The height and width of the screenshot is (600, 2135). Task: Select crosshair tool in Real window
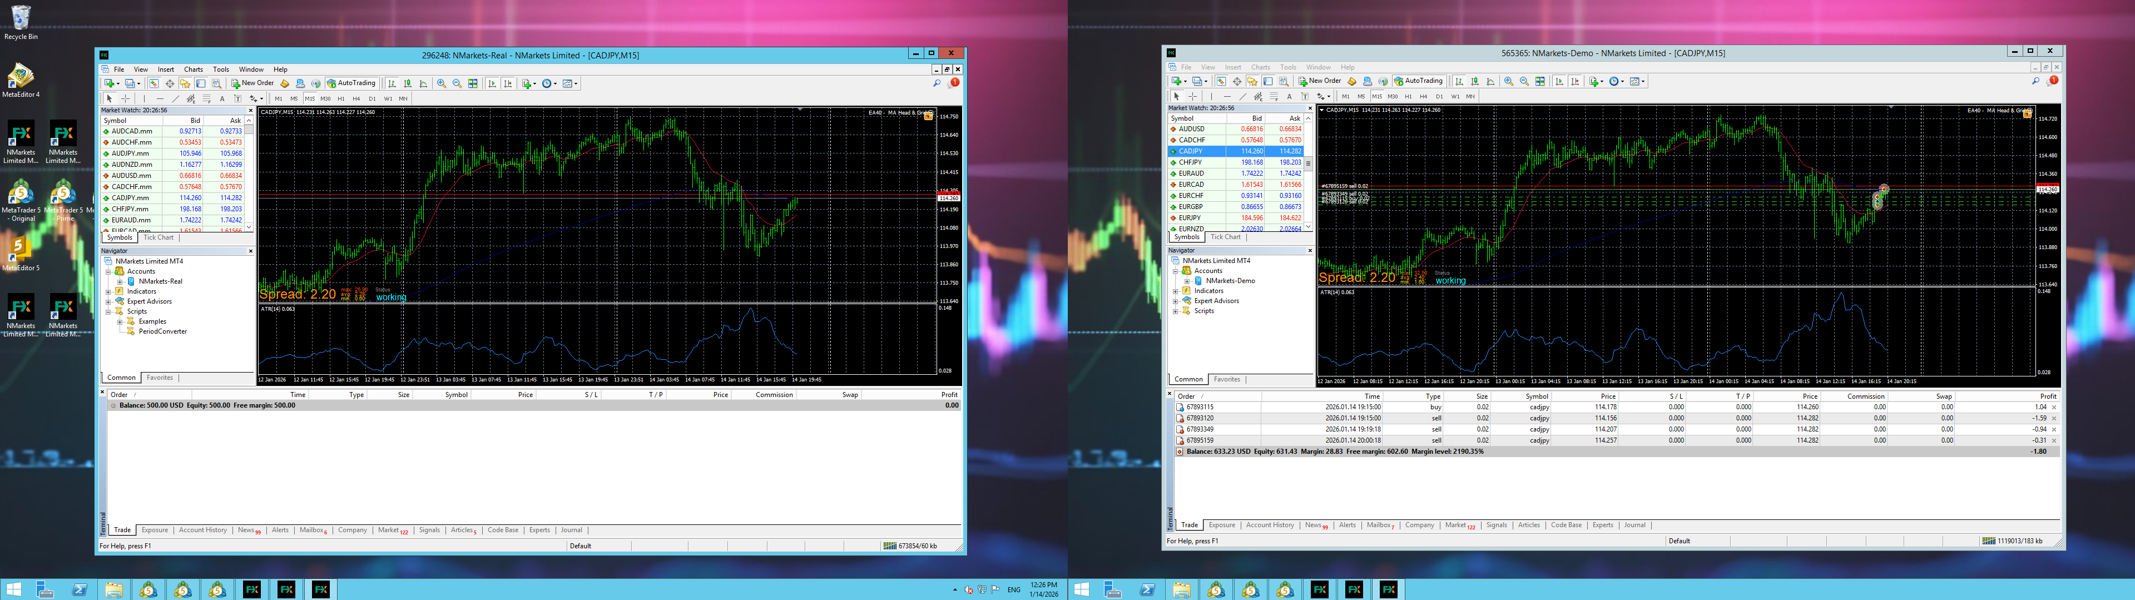tap(126, 98)
